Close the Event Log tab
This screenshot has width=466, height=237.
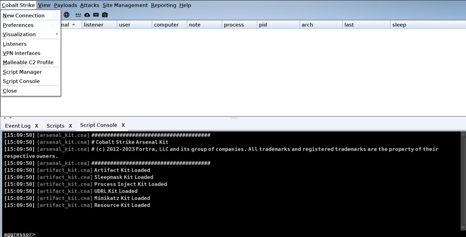37,126
